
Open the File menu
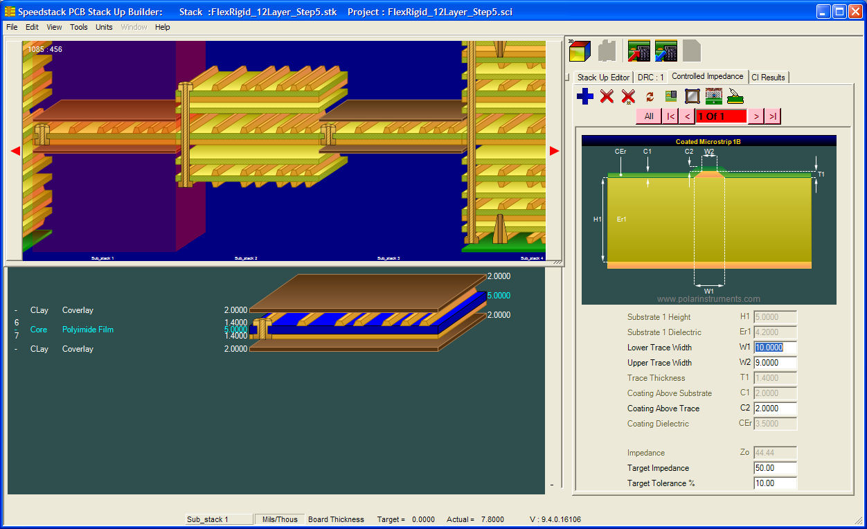(12, 27)
